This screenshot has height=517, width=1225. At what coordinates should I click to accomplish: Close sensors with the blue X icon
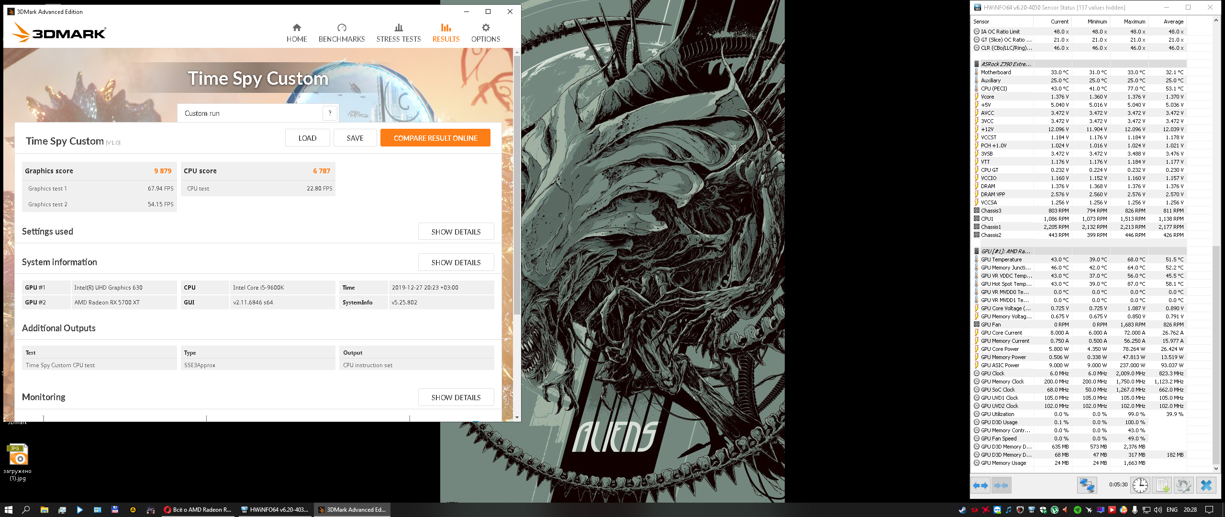tap(1206, 485)
